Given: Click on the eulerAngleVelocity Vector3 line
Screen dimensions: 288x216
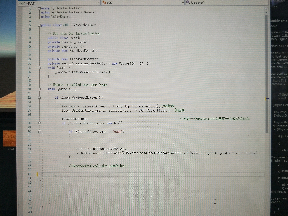Looking at the screenshot, I should click(100, 63).
